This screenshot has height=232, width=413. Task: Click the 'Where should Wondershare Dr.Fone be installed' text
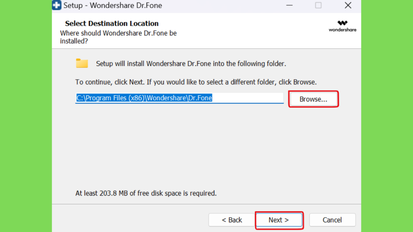coord(118,37)
